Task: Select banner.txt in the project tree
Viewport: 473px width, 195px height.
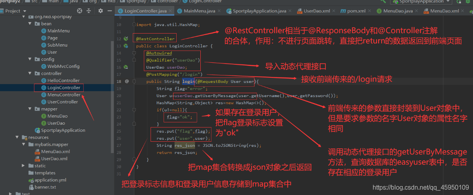Action: (42, 187)
